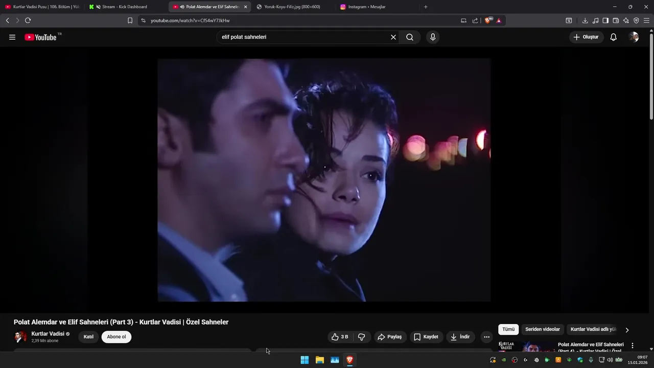Image resolution: width=654 pixels, height=368 pixels.
Task: Open Brave VPN shield icon
Action: (636, 20)
